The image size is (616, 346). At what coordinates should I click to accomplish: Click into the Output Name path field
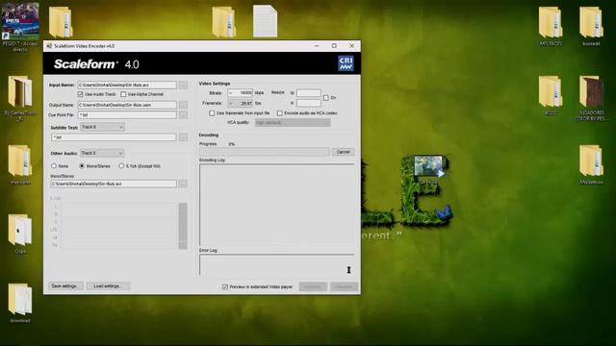[x=127, y=105]
